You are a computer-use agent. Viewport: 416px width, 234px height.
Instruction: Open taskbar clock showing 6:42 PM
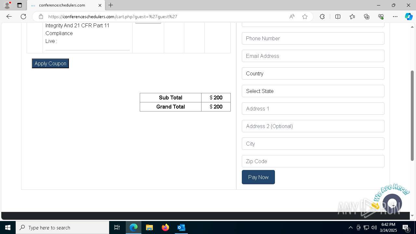[388, 227]
